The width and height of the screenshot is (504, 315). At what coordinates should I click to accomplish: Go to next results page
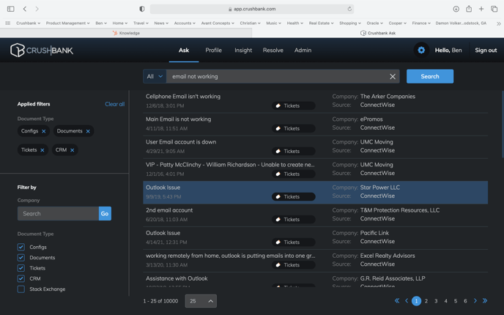475,301
